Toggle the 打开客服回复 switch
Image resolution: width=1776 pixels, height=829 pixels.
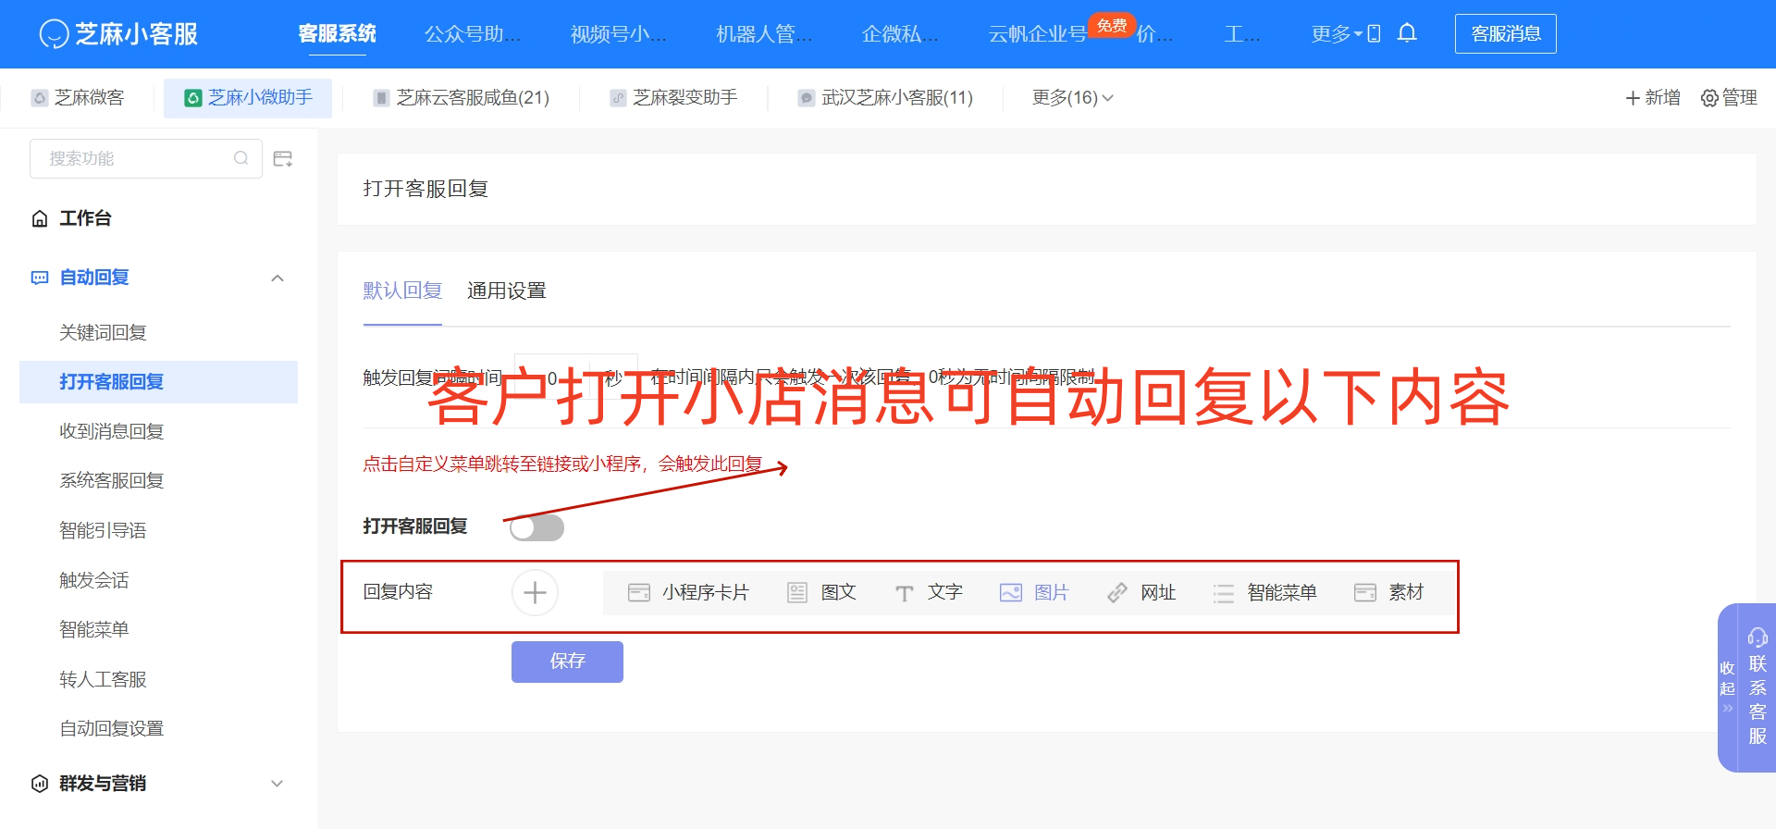[536, 527]
